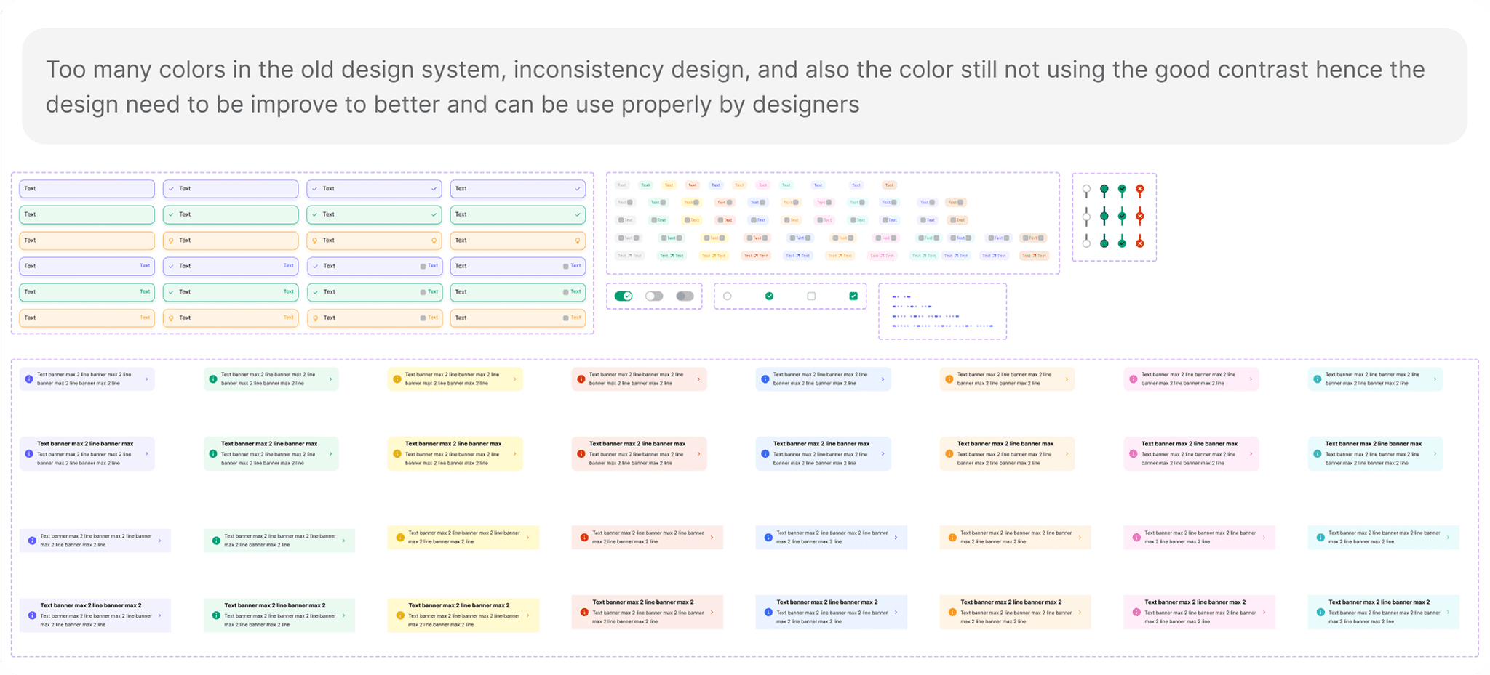Click the chevron arrow on the top purple banner
This screenshot has width=1490, height=675.
tap(146, 379)
